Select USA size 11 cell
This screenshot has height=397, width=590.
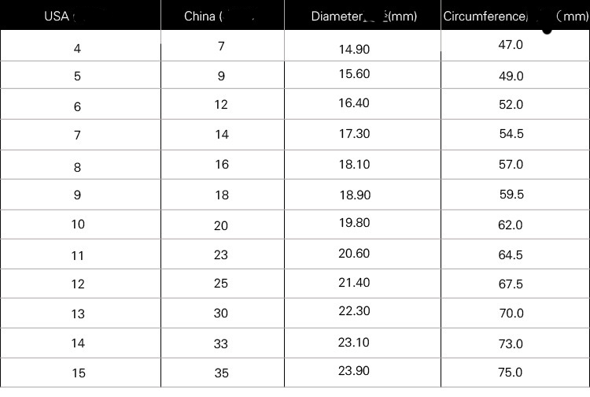tap(77, 255)
